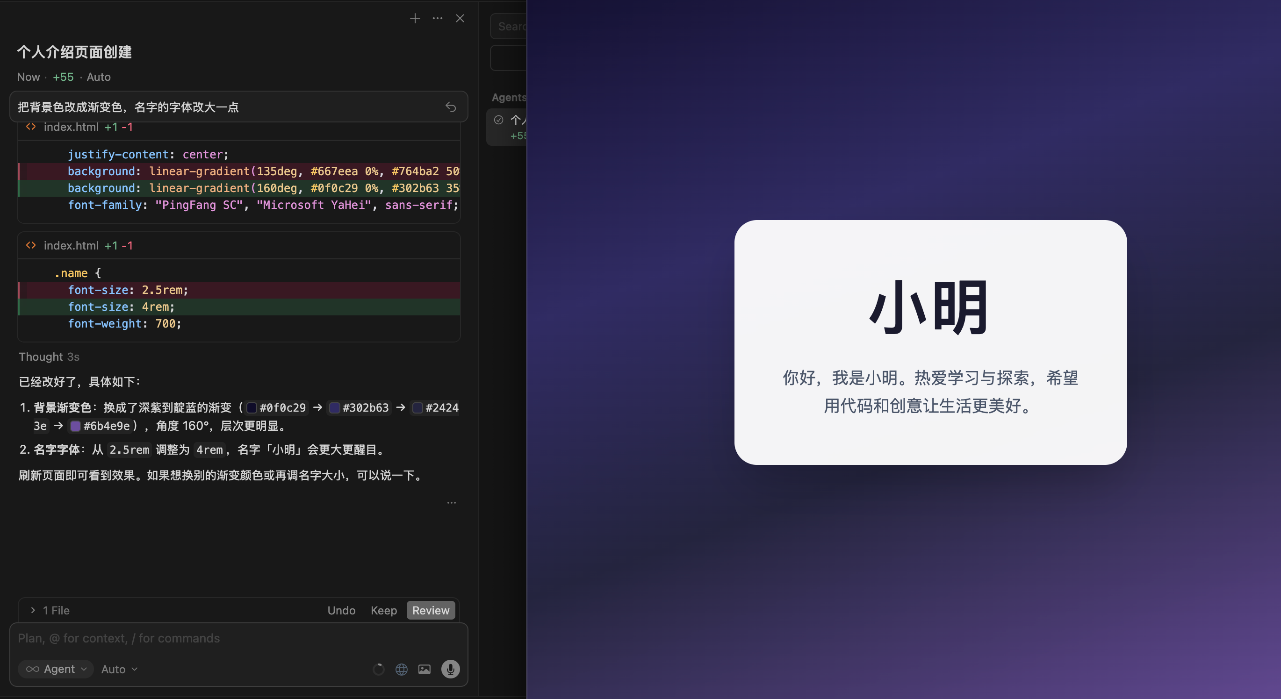
Task: Open the ellipsis under the assistant response
Action: coord(452,503)
